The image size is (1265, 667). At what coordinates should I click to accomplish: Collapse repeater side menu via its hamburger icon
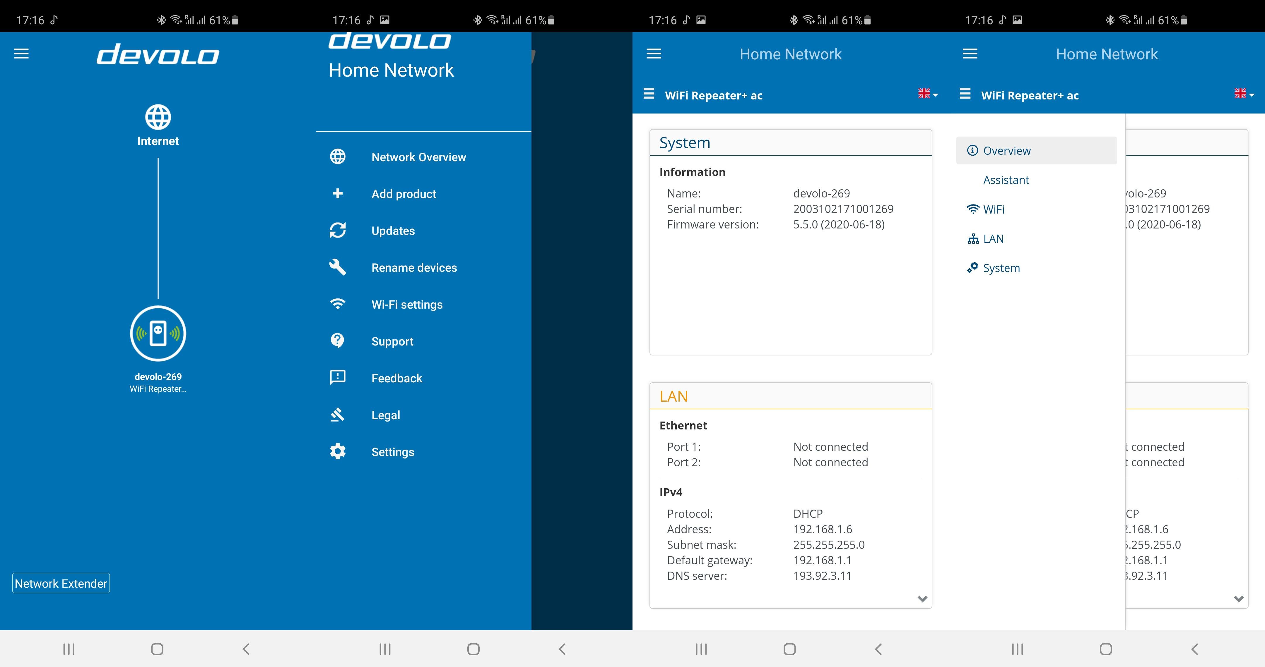(965, 94)
